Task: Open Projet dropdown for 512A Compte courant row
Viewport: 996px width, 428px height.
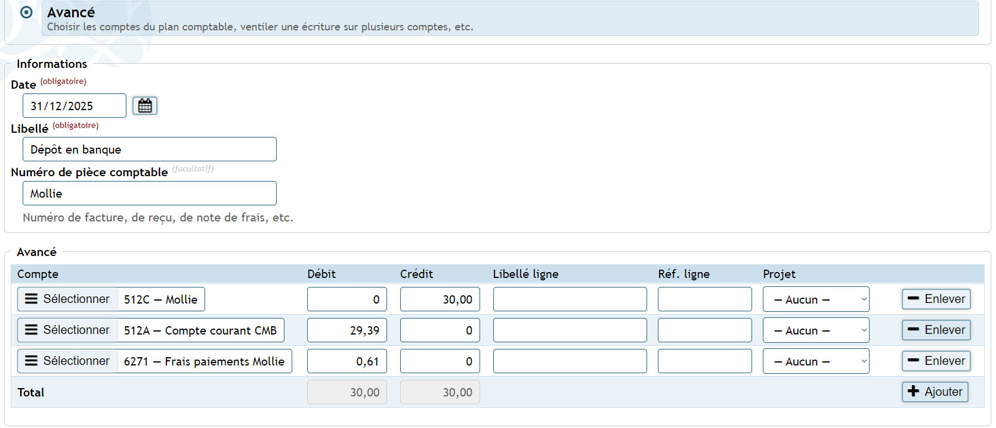Action: (815, 330)
